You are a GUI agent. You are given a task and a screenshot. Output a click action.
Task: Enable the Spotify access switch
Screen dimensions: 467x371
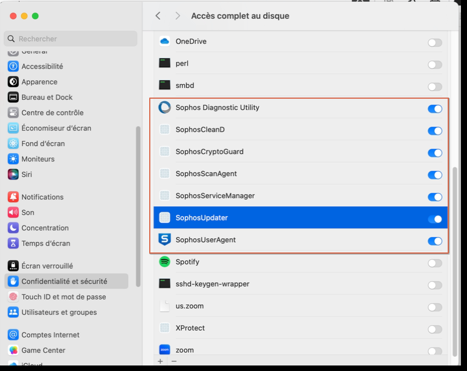pyautogui.click(x=435, y=264)
